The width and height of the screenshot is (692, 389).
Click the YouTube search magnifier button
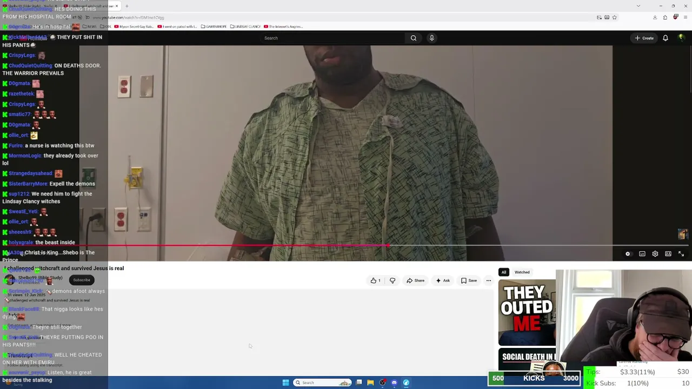414,38
